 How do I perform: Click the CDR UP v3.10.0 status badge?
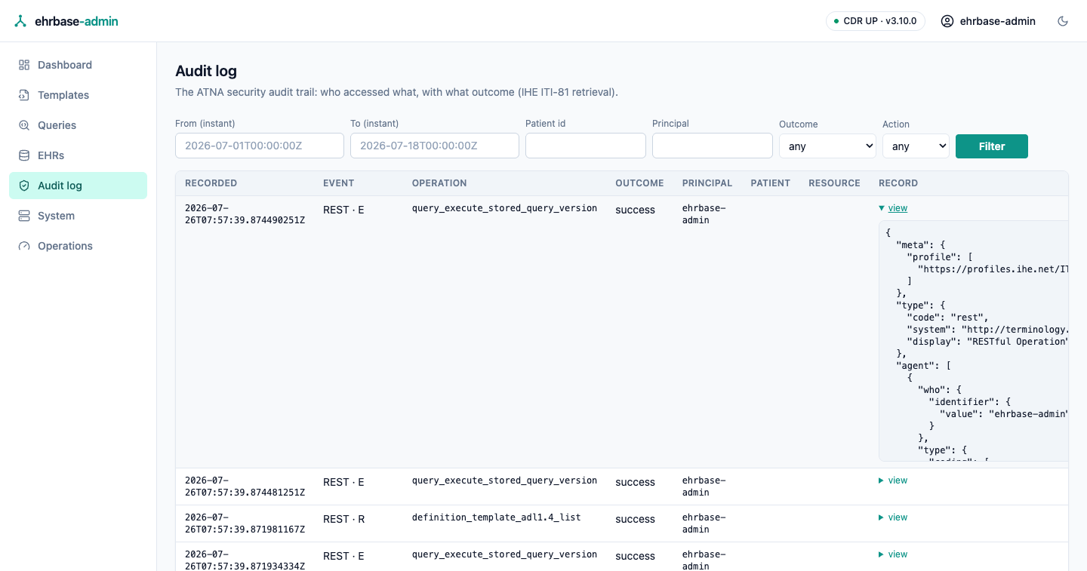[x=876, y=21]
